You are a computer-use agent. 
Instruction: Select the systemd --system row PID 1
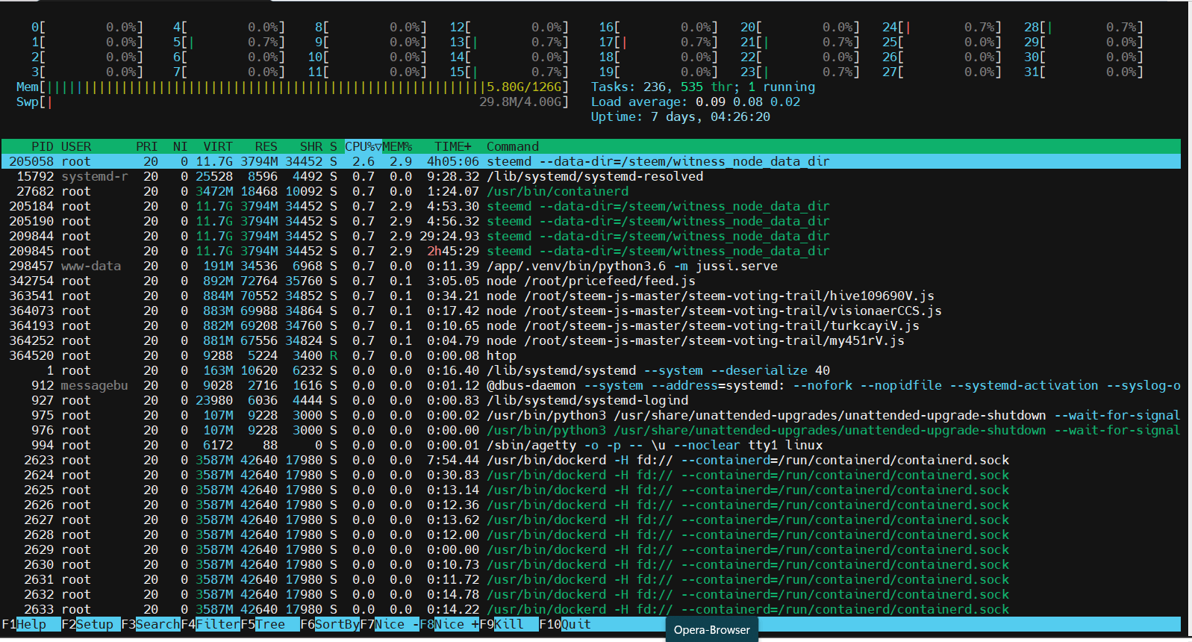(x=591, y=370)
